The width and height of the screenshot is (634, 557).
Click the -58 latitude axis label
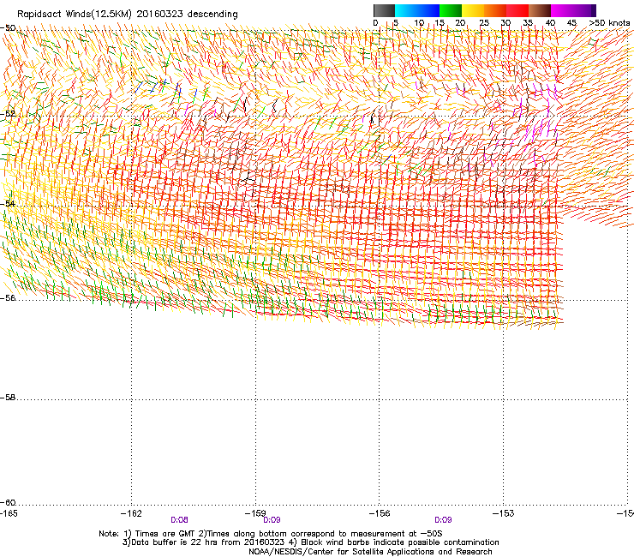click(x=8, y=398)
